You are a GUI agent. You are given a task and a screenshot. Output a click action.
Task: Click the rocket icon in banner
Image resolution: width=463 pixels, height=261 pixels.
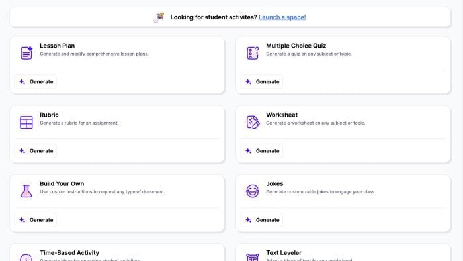pos(159,17)
